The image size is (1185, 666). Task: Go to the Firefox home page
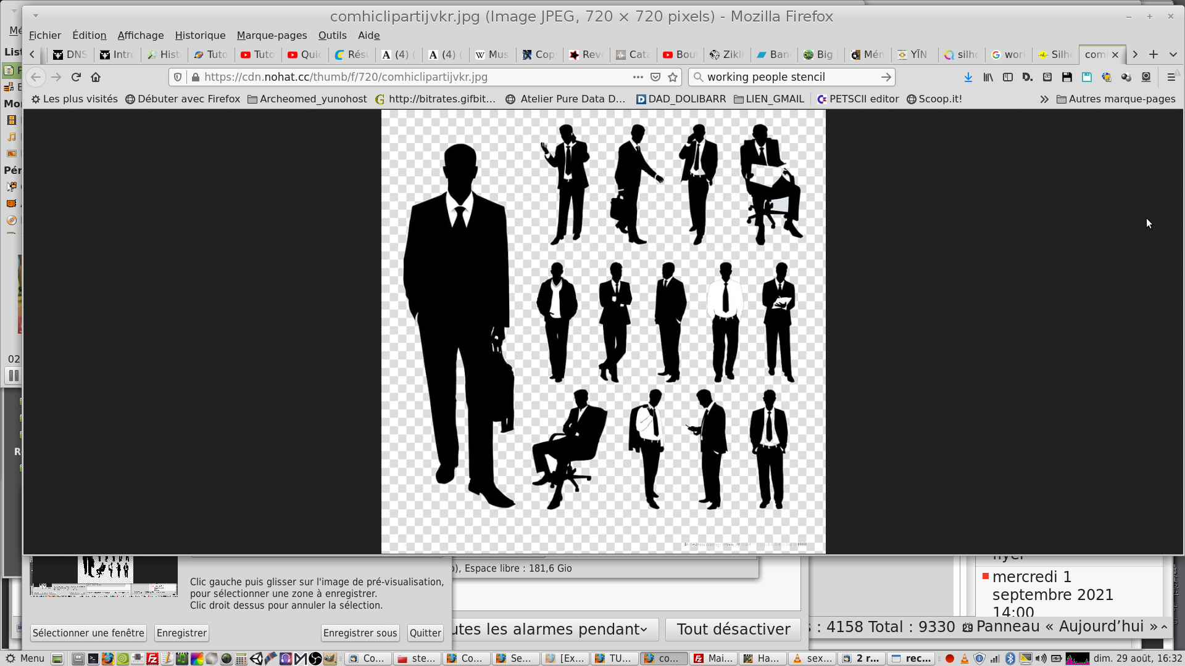[x=96, y=77]
